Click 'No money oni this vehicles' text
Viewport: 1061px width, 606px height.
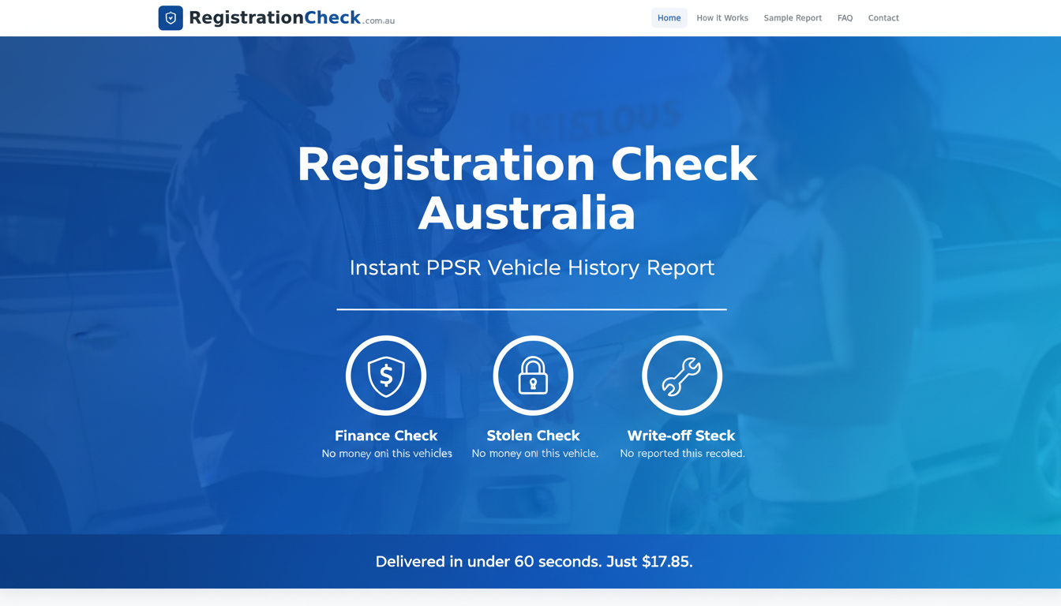pyautogui.click(x=387, y=454)
